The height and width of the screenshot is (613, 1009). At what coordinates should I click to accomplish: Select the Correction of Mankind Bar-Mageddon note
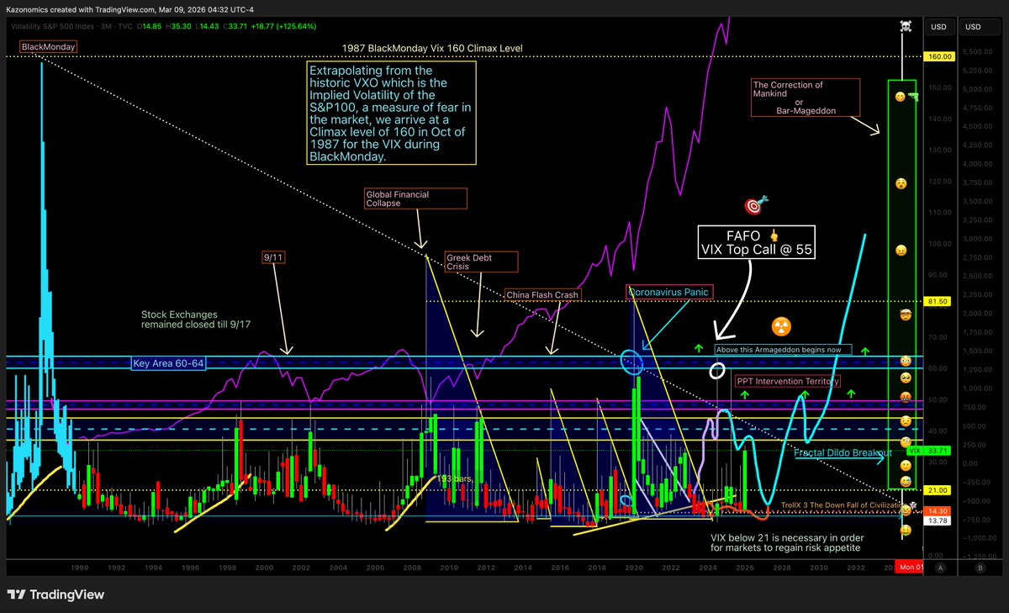[x=806, y=98]
